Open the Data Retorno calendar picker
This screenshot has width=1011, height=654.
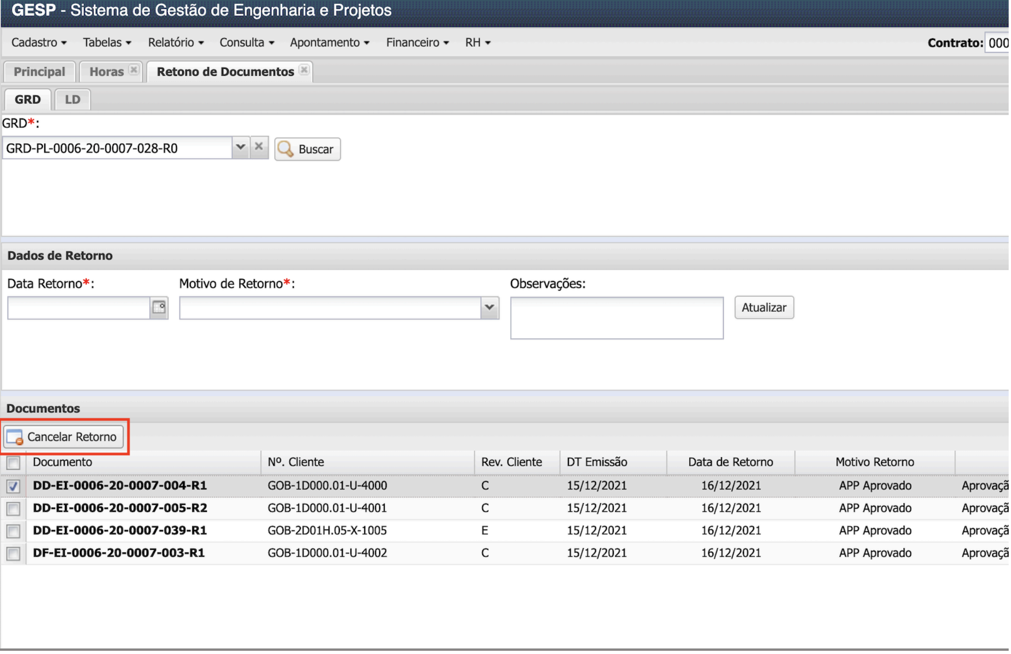coord(159,308)
